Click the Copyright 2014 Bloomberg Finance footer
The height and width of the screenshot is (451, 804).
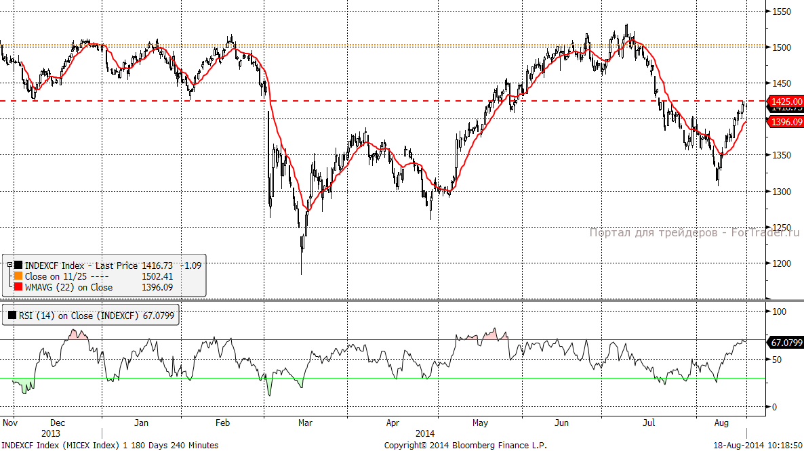(466, 446)
